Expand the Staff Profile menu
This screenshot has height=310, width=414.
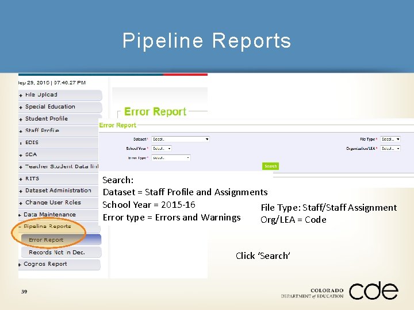(59, 131)
